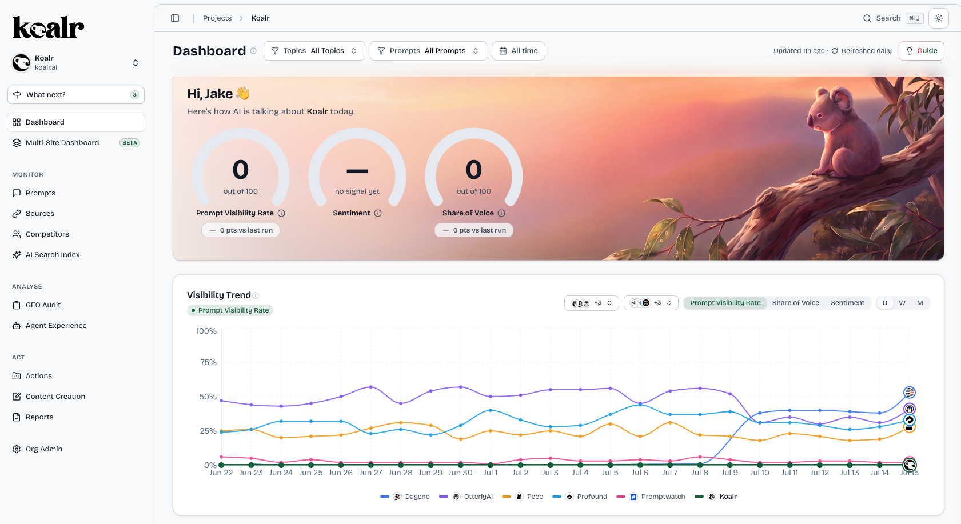Switch chart to monthly view (M)
Viewport: 961px width, 524px height.
tap(920, 303)
